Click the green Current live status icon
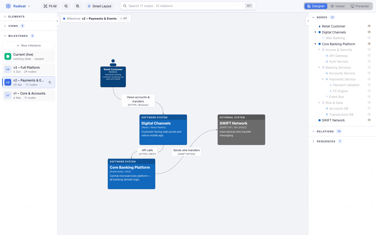This screenshot has height=235, width=376. click(x=8, y=56)
